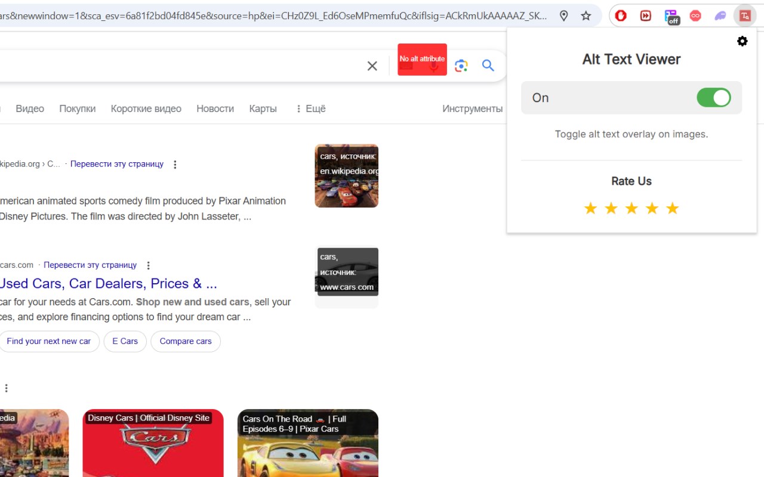Click the purple ghost extension icon
Image resolution: width=764 pixels, height=477 pixels.
tap(720, 16)
